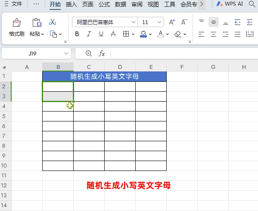Switch to the 视图 ribbon tab
The height and width of the screenshot is (211, 258).
[x=153, y=4]
